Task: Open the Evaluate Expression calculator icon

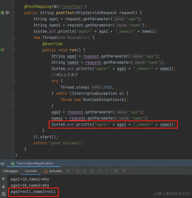Action: click(116, 171)
